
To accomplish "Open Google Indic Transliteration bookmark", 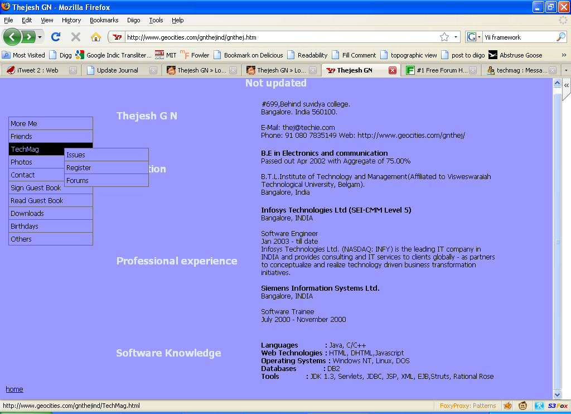I will 113,55.
